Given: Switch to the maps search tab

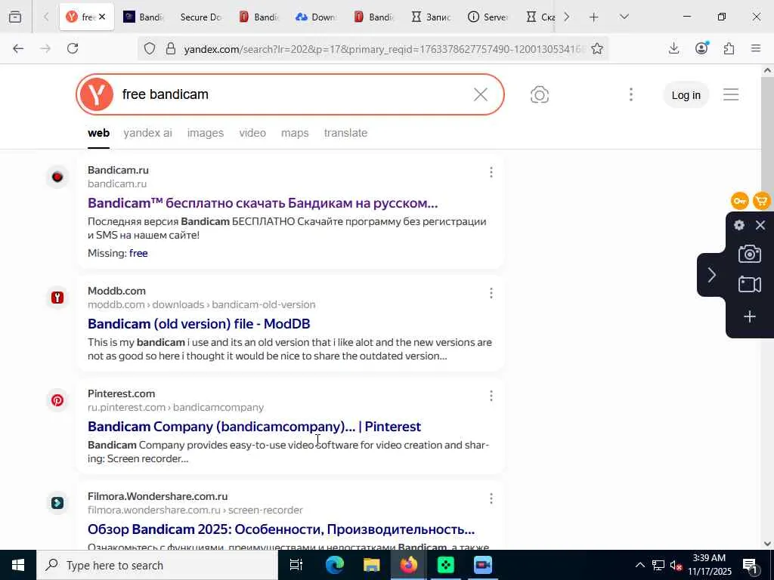Looking at the screenshot, I should pyautogui.click(x=295, y=133).
